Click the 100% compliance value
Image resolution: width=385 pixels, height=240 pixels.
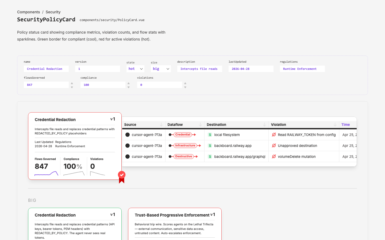click(73, 166)
